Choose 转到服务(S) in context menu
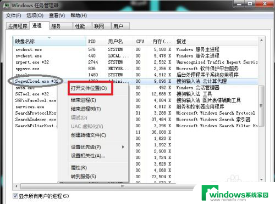The height and width of the screenshot is (204, 275). point(84,177)
